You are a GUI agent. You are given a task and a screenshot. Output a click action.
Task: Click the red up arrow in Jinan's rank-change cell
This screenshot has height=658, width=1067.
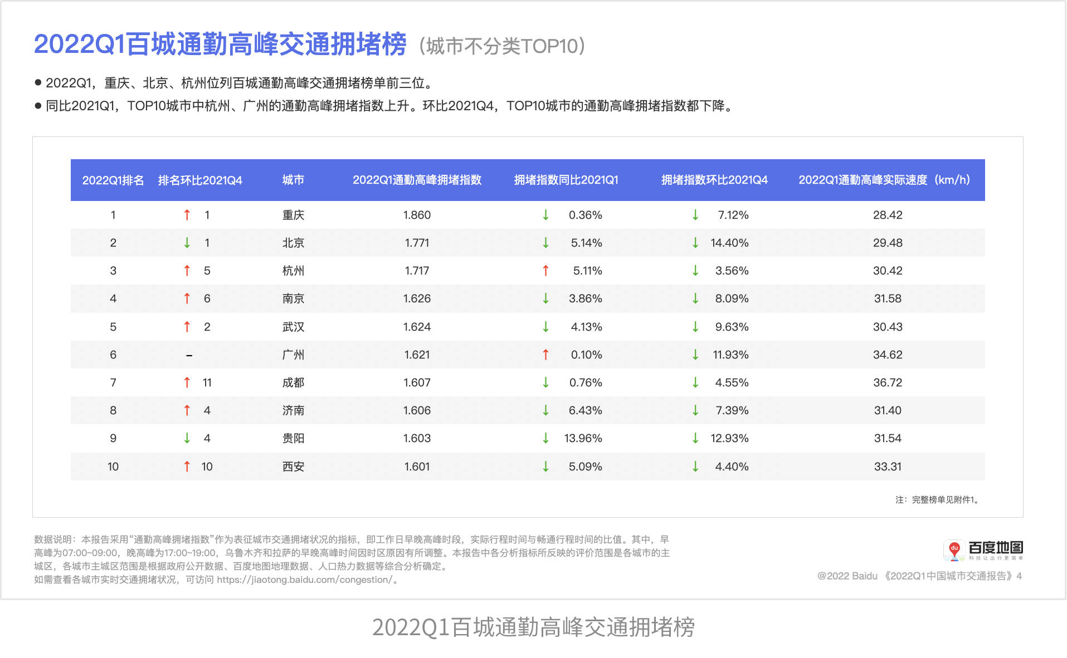pyautogui.click(x=187, y=410)
